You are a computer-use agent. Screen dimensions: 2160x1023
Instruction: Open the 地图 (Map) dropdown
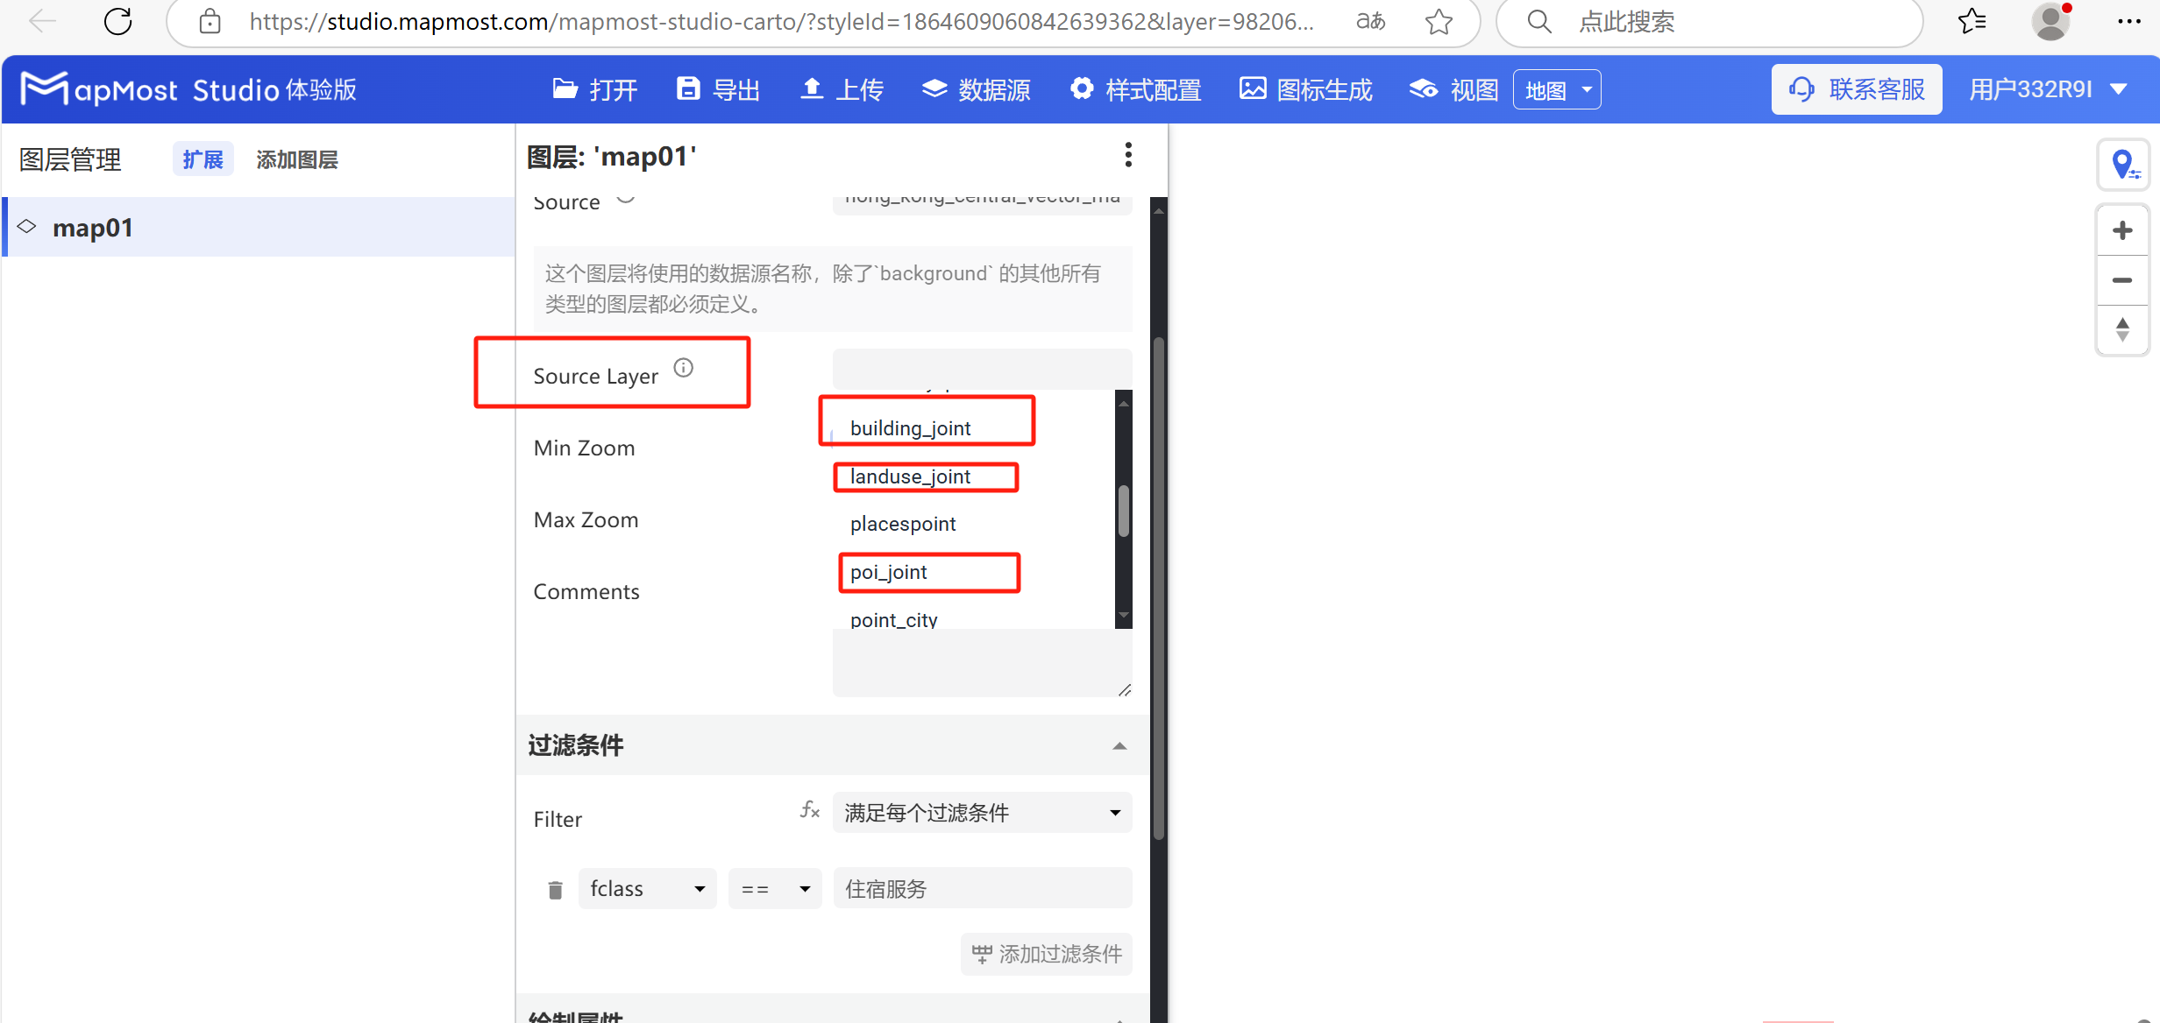[1556, 88]
